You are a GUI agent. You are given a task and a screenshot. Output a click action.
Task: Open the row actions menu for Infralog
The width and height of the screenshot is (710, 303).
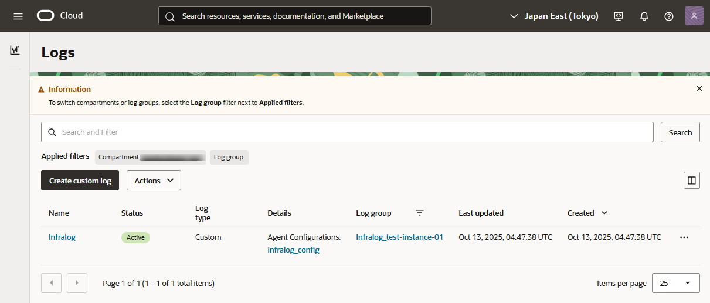coord(684,237)
